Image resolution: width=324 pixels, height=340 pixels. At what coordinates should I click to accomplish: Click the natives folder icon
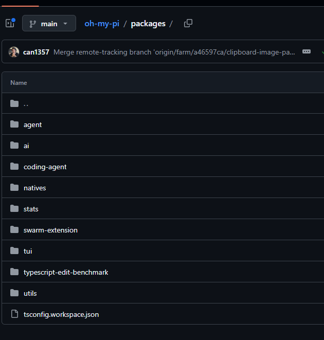(x=14, y=187)
